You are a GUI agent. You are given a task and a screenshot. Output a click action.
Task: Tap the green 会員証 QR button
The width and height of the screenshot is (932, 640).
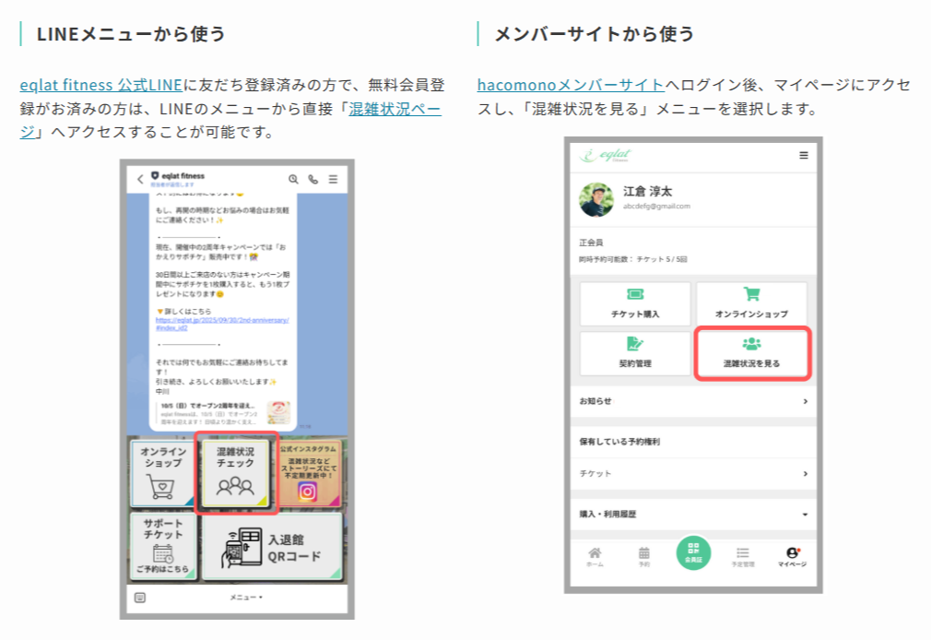pos(693,553)
